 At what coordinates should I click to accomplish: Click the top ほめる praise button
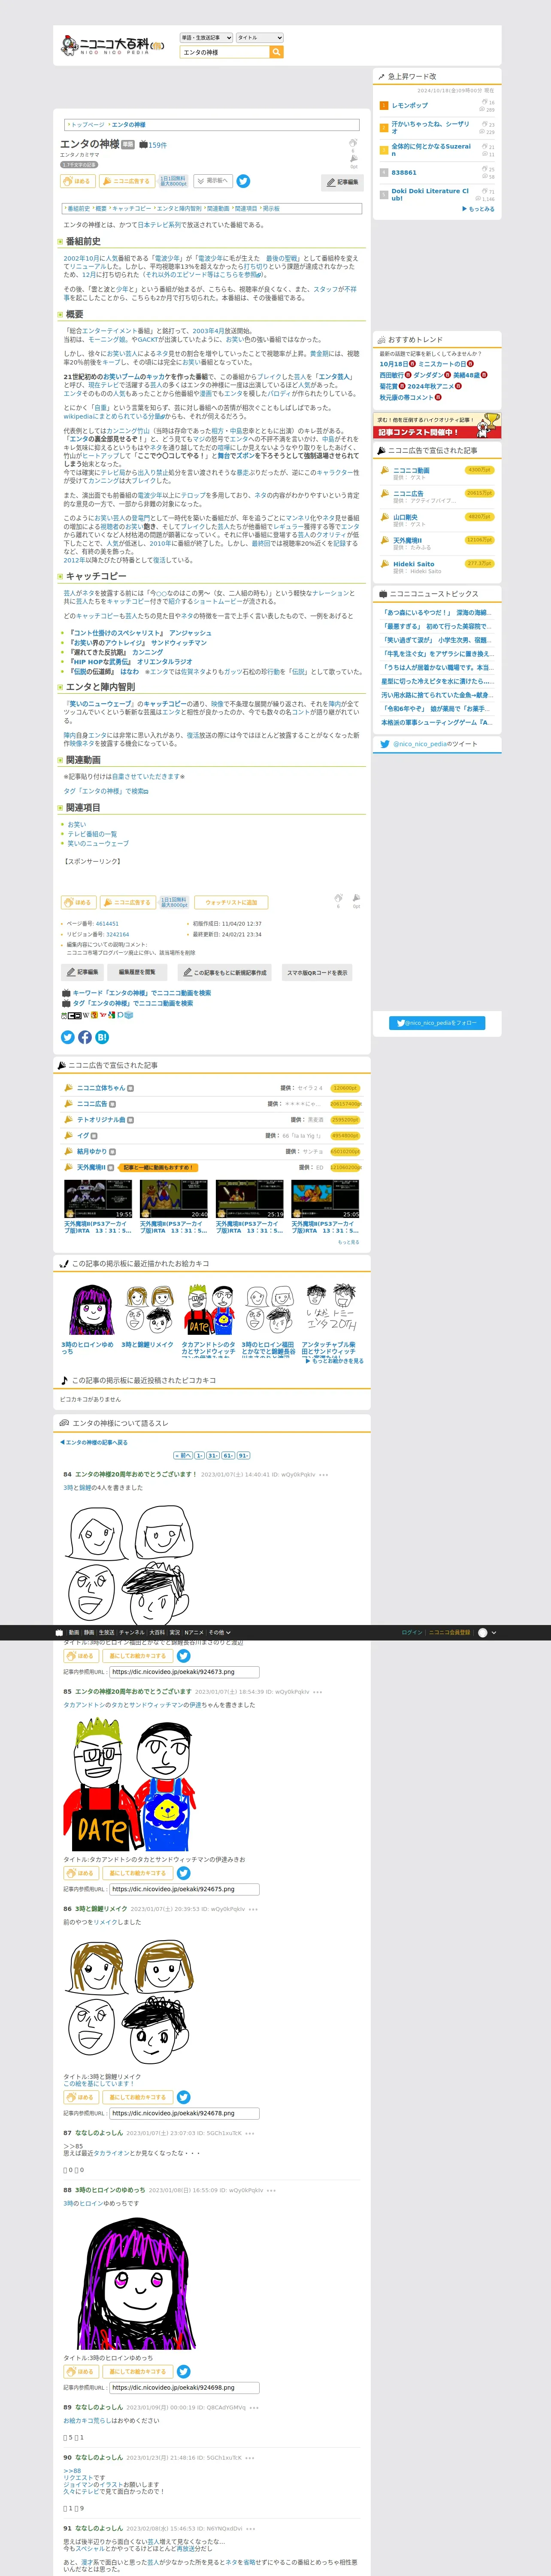tap(78, 181)
